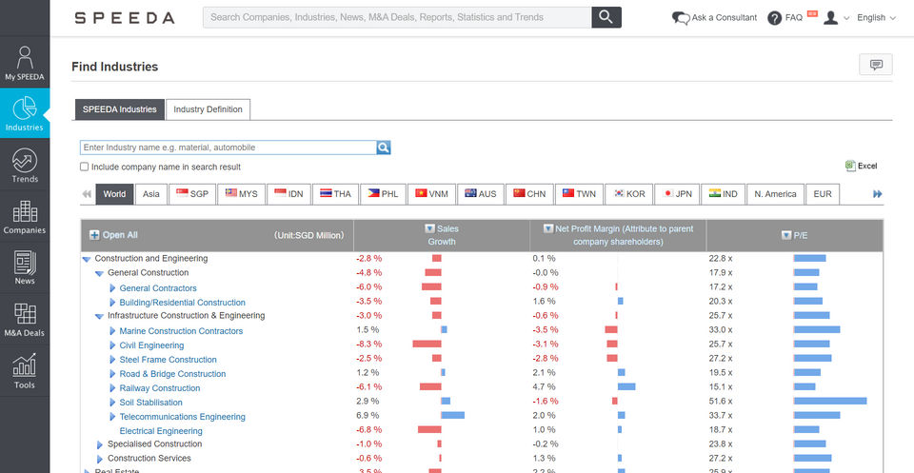Click the main search magnifier button
Image resolution: width=914 pixels, height=473 pixels.
click(x=606, y=17)
